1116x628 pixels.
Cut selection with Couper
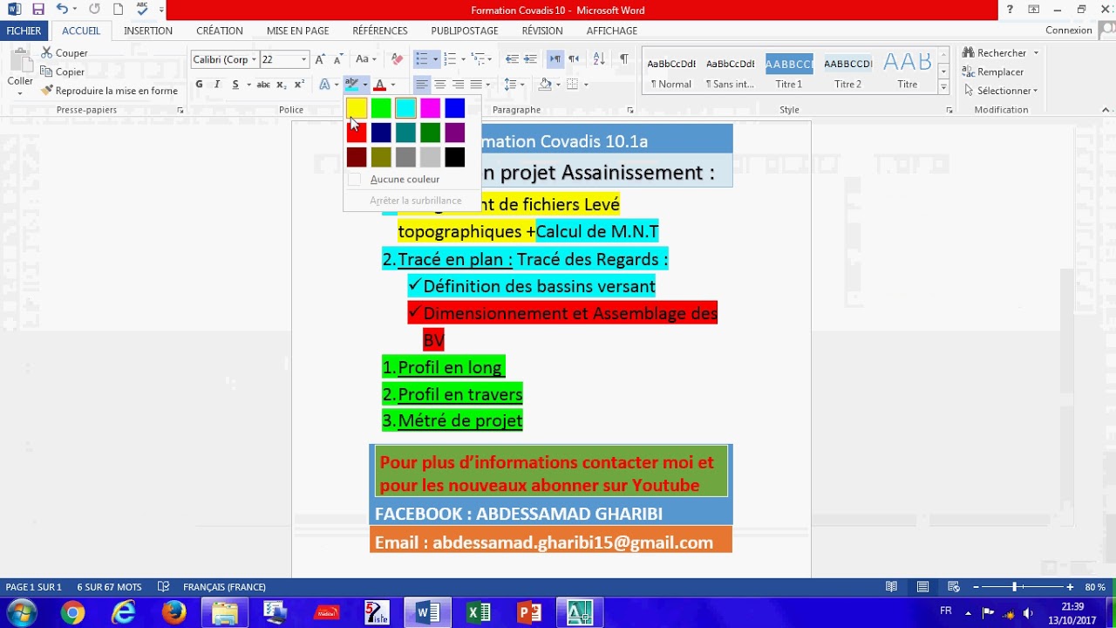click(x=64, y=53)
